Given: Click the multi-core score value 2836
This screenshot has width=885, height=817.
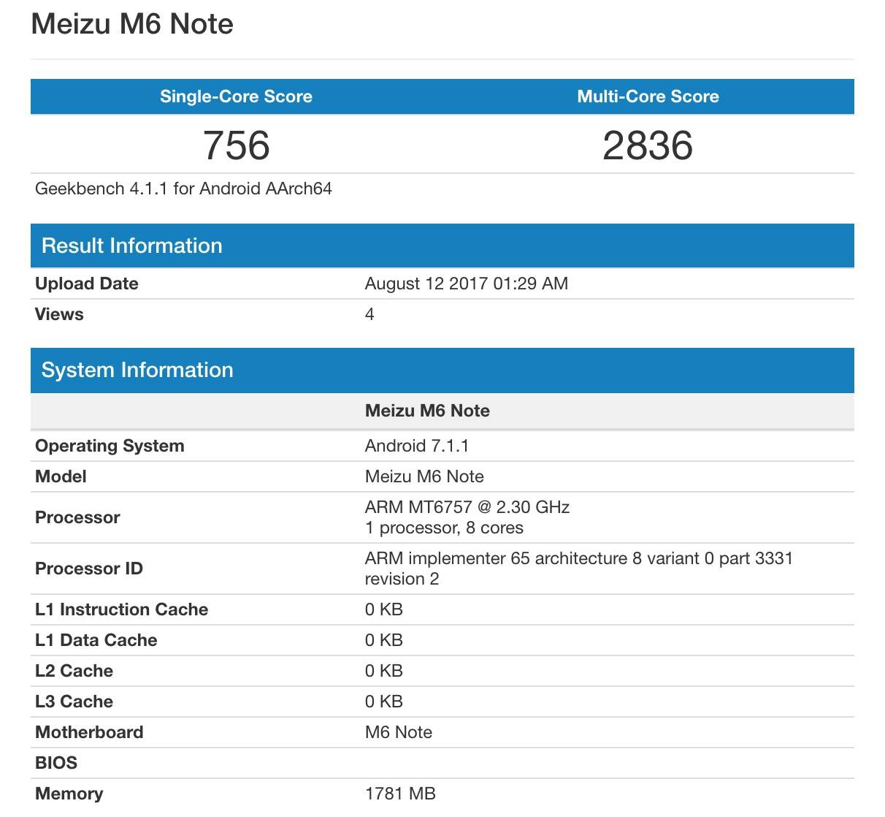Looking at the screenshot, I should click(648, 145).
